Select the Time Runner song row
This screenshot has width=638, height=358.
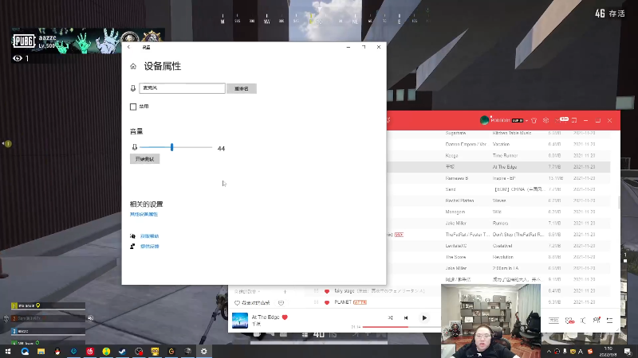coord(498,155)
